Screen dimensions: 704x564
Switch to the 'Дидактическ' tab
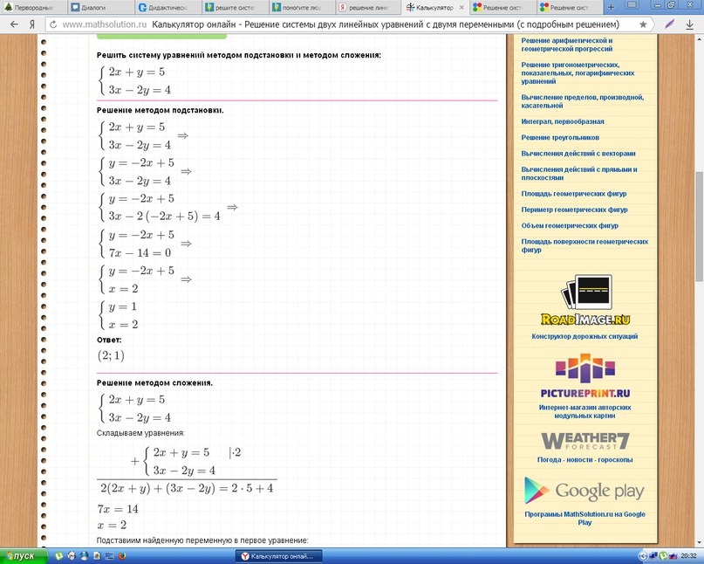(167, 7)
